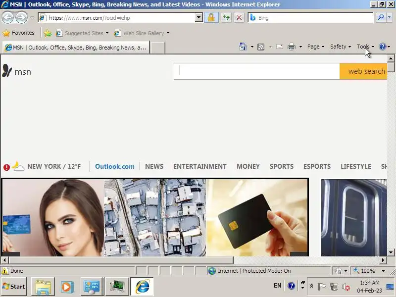Go to the NEWS section

tap(154, 166)
